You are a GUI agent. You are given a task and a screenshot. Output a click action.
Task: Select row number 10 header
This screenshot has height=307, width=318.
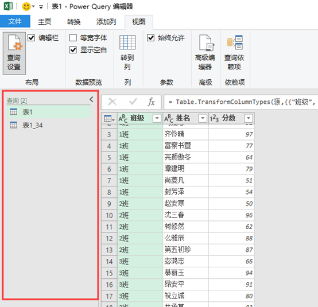tap(109, 215)
